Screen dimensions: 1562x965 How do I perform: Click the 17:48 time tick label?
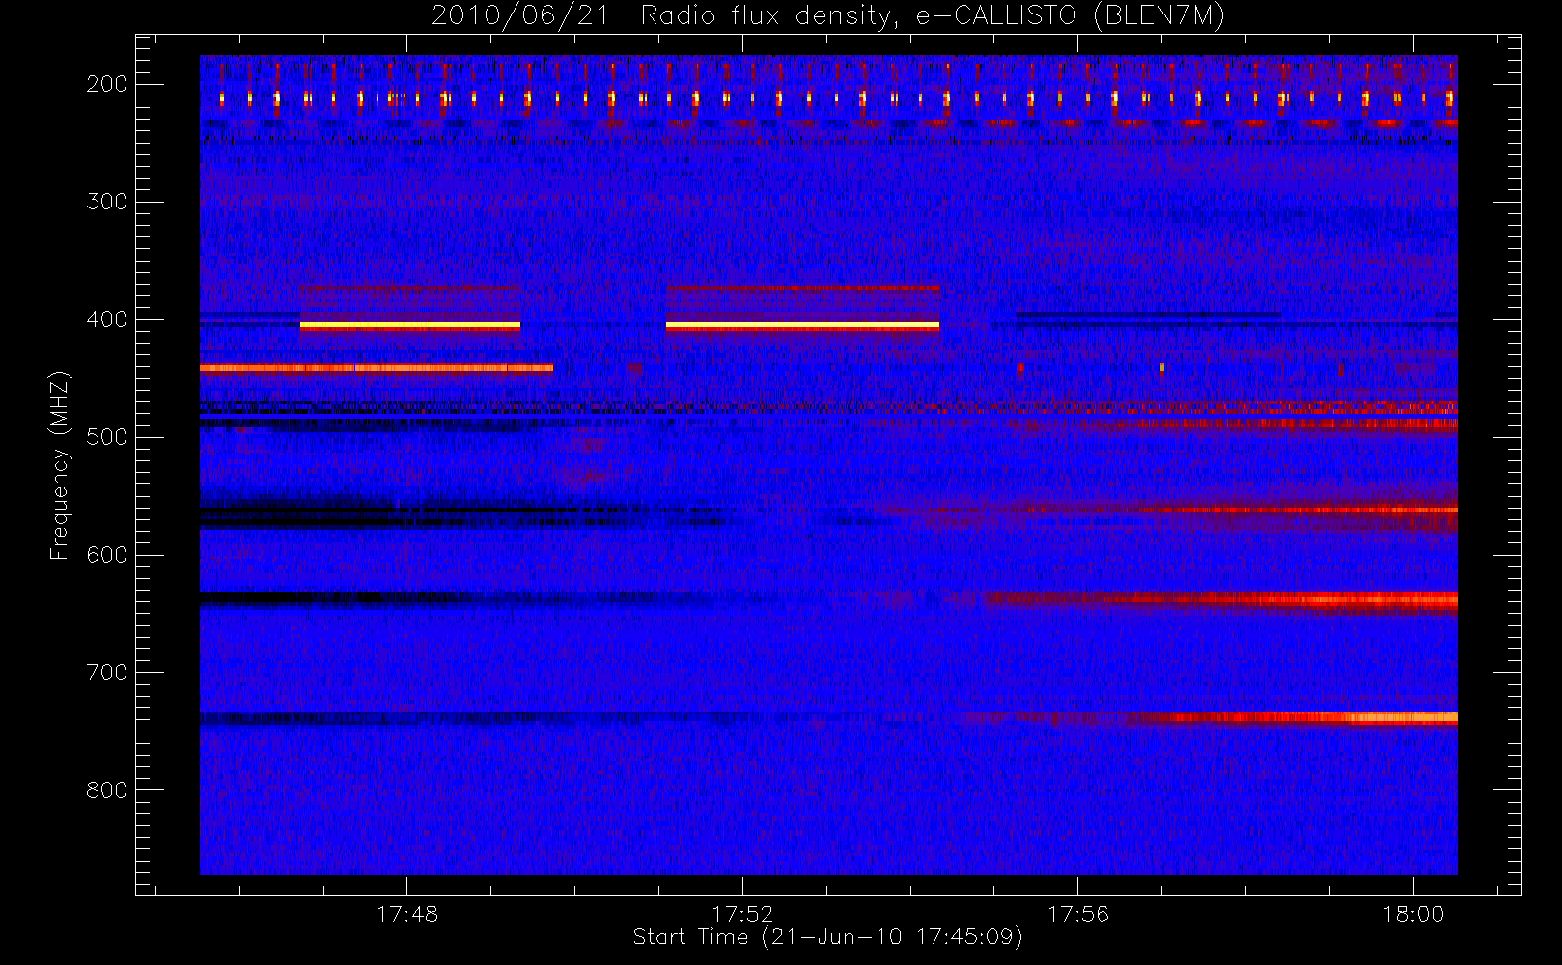tap(407, 914)
